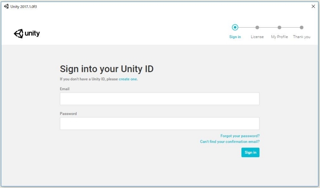Open the License step label
320x188 pixels.
257,37
